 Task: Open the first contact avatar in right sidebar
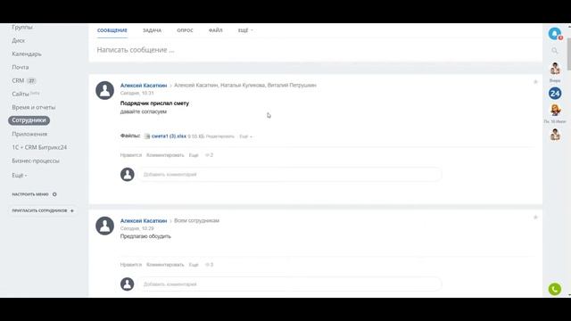pyautogui.click(x=555, y=69)
